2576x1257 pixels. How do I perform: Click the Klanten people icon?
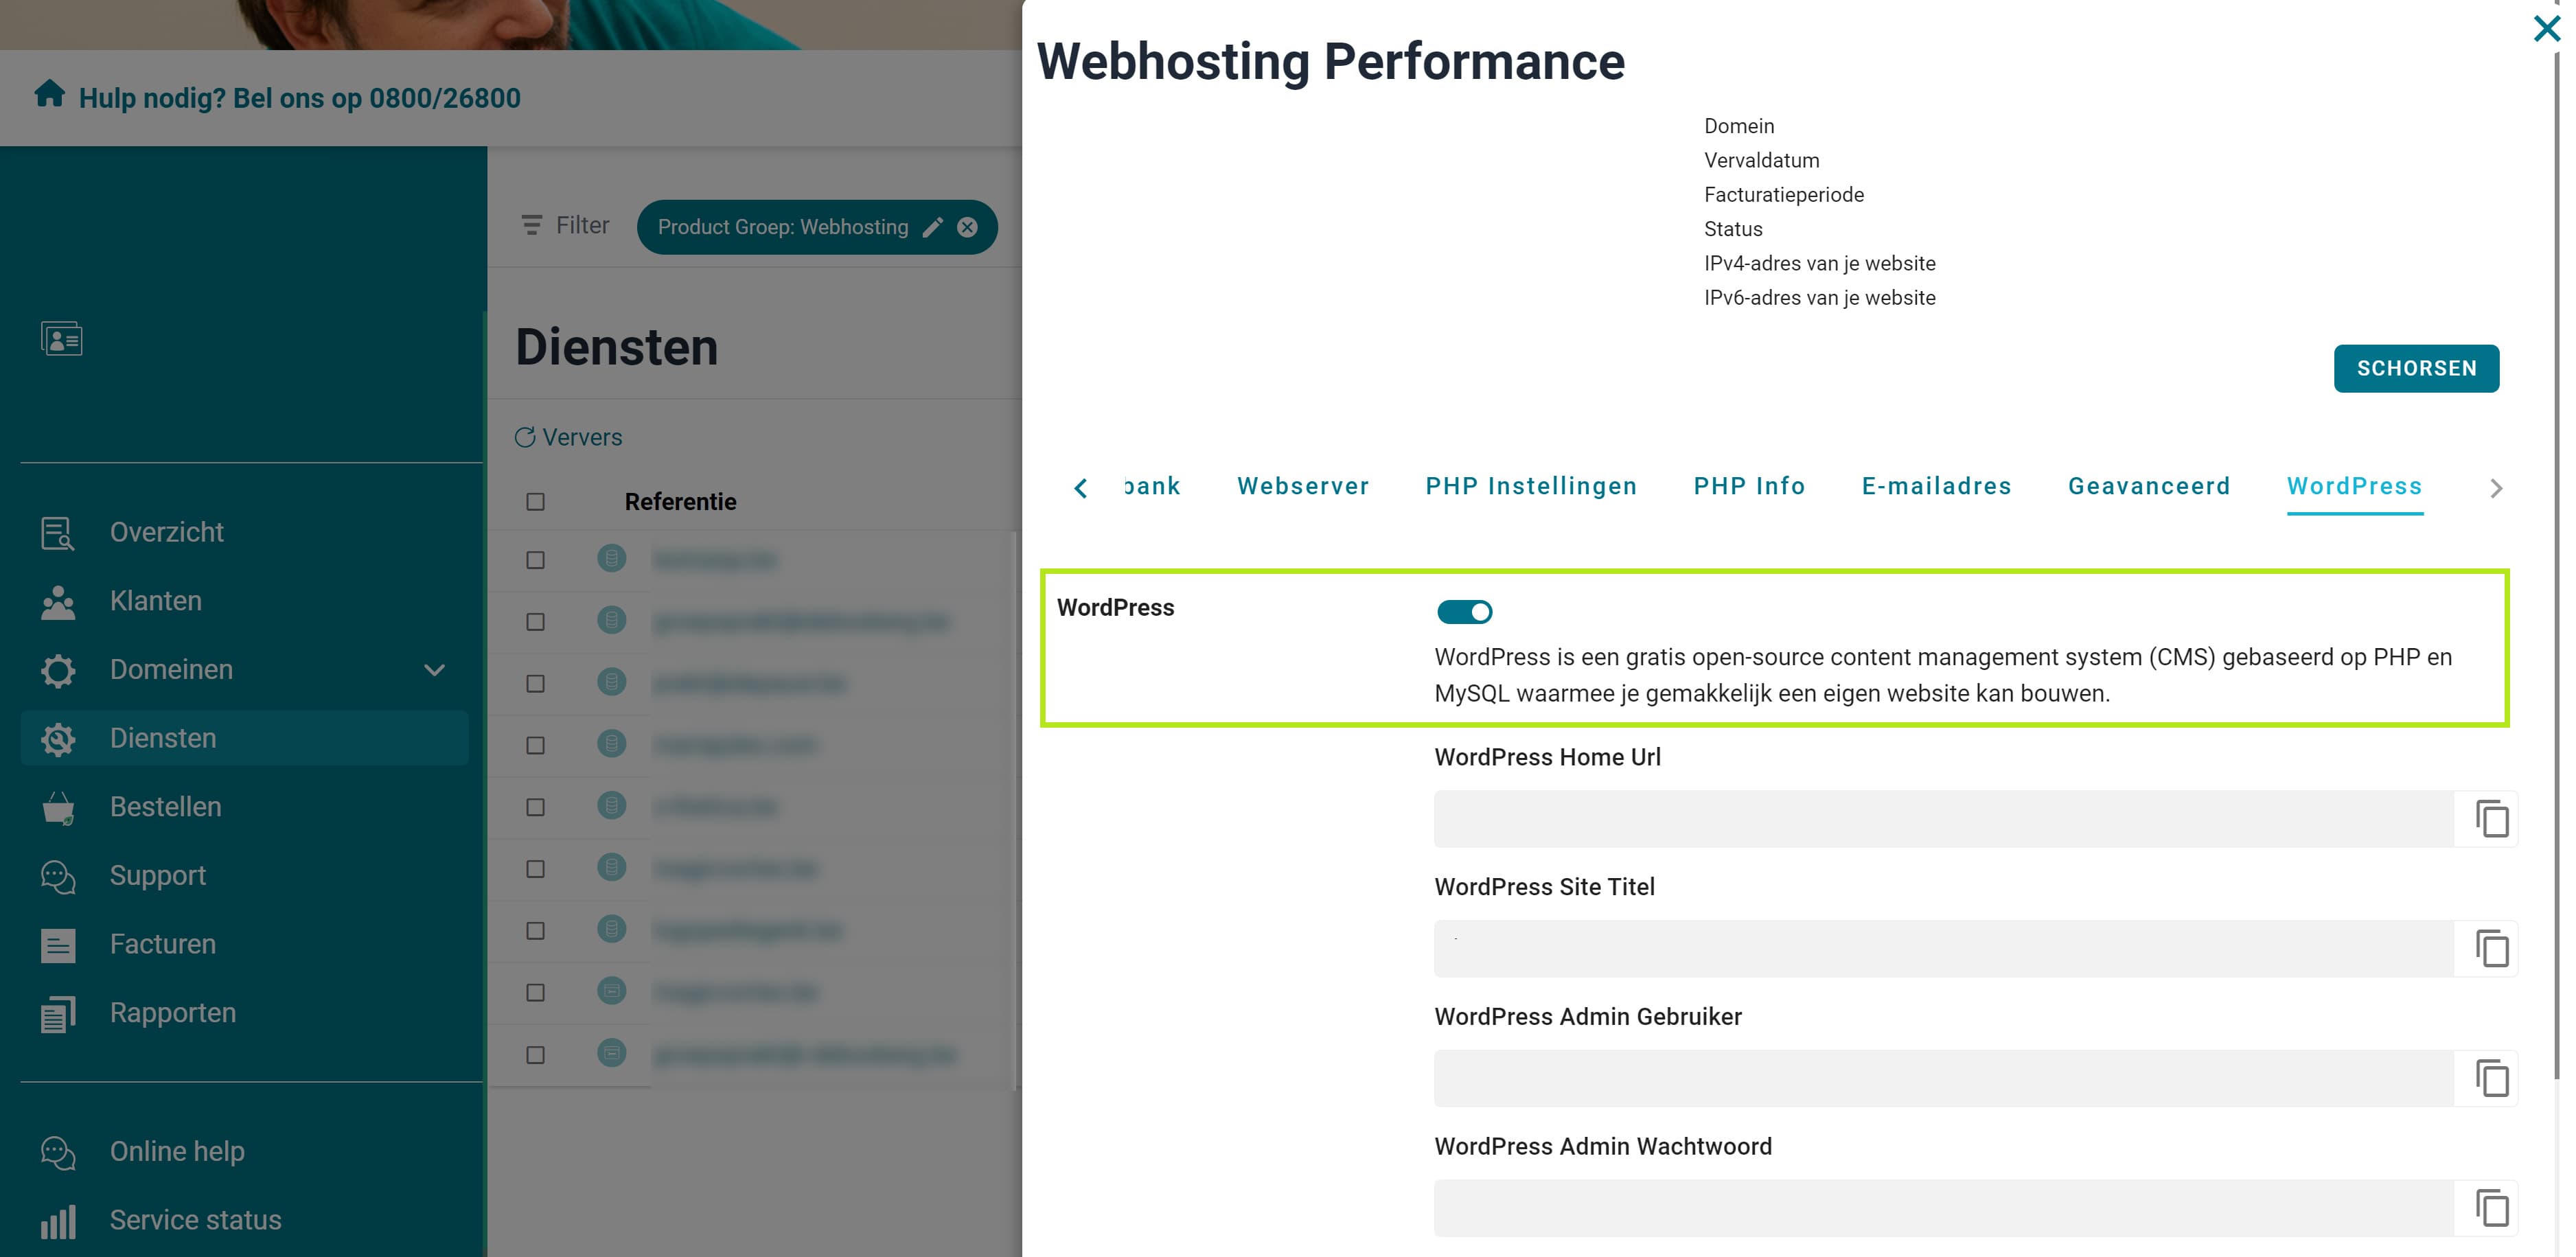tap(58, 602)
